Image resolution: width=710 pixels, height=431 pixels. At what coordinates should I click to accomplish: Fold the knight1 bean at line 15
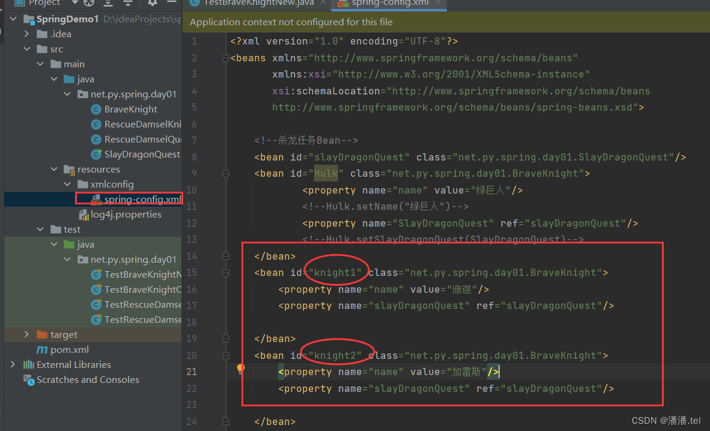(225, 273)
